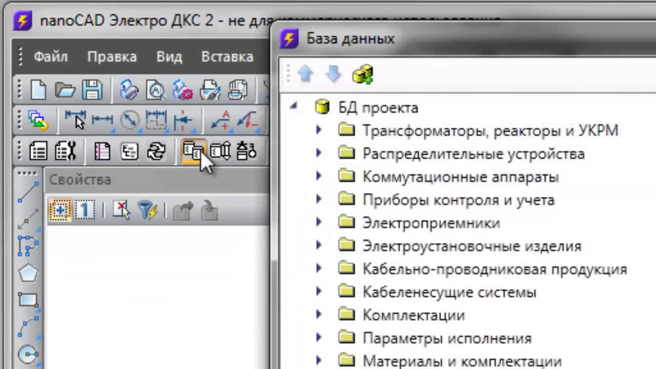The image size is (656, 369).
Task: Select the circle tool at the toolbar bottom
Action: point(28,353)
